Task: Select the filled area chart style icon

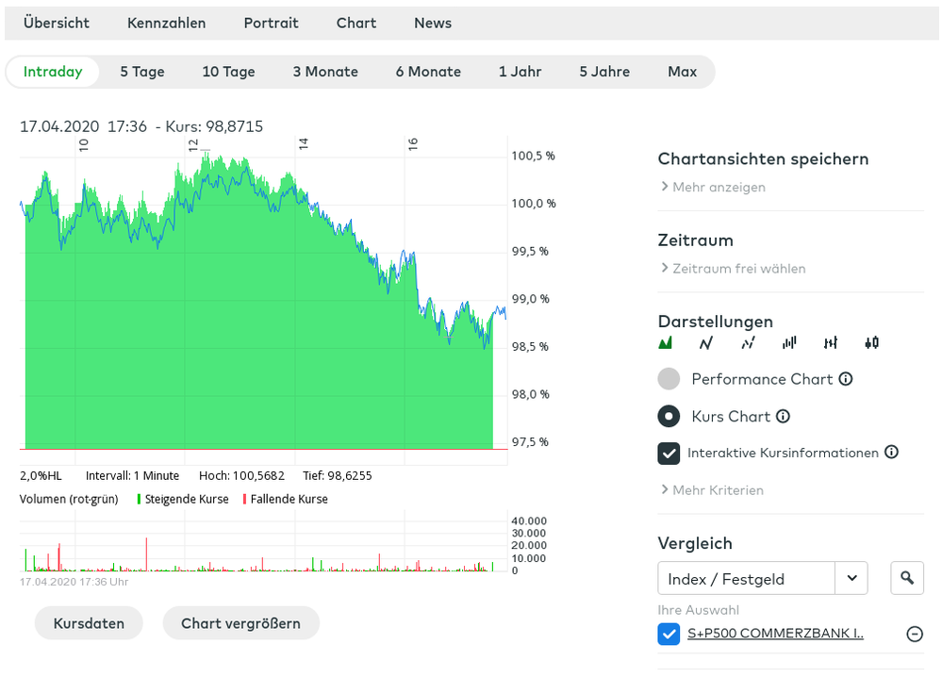Action: [666, 342]
